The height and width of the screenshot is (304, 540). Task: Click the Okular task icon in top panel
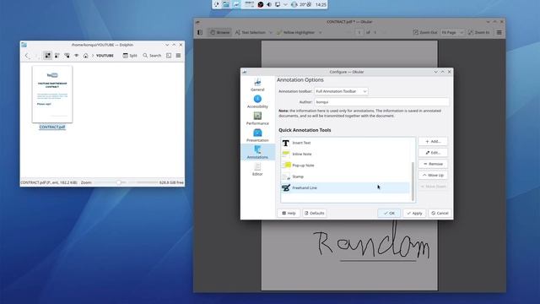(236, 4)
